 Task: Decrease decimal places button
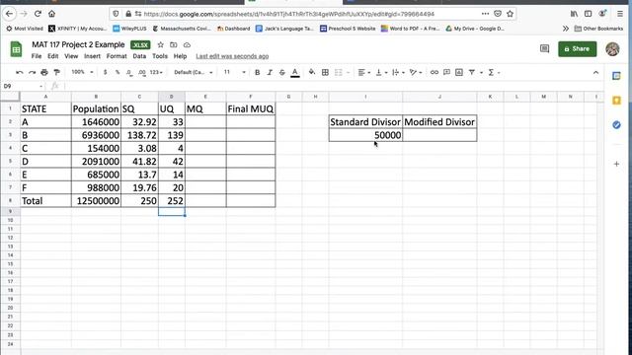pyautogui.click(x=129, y=72)
